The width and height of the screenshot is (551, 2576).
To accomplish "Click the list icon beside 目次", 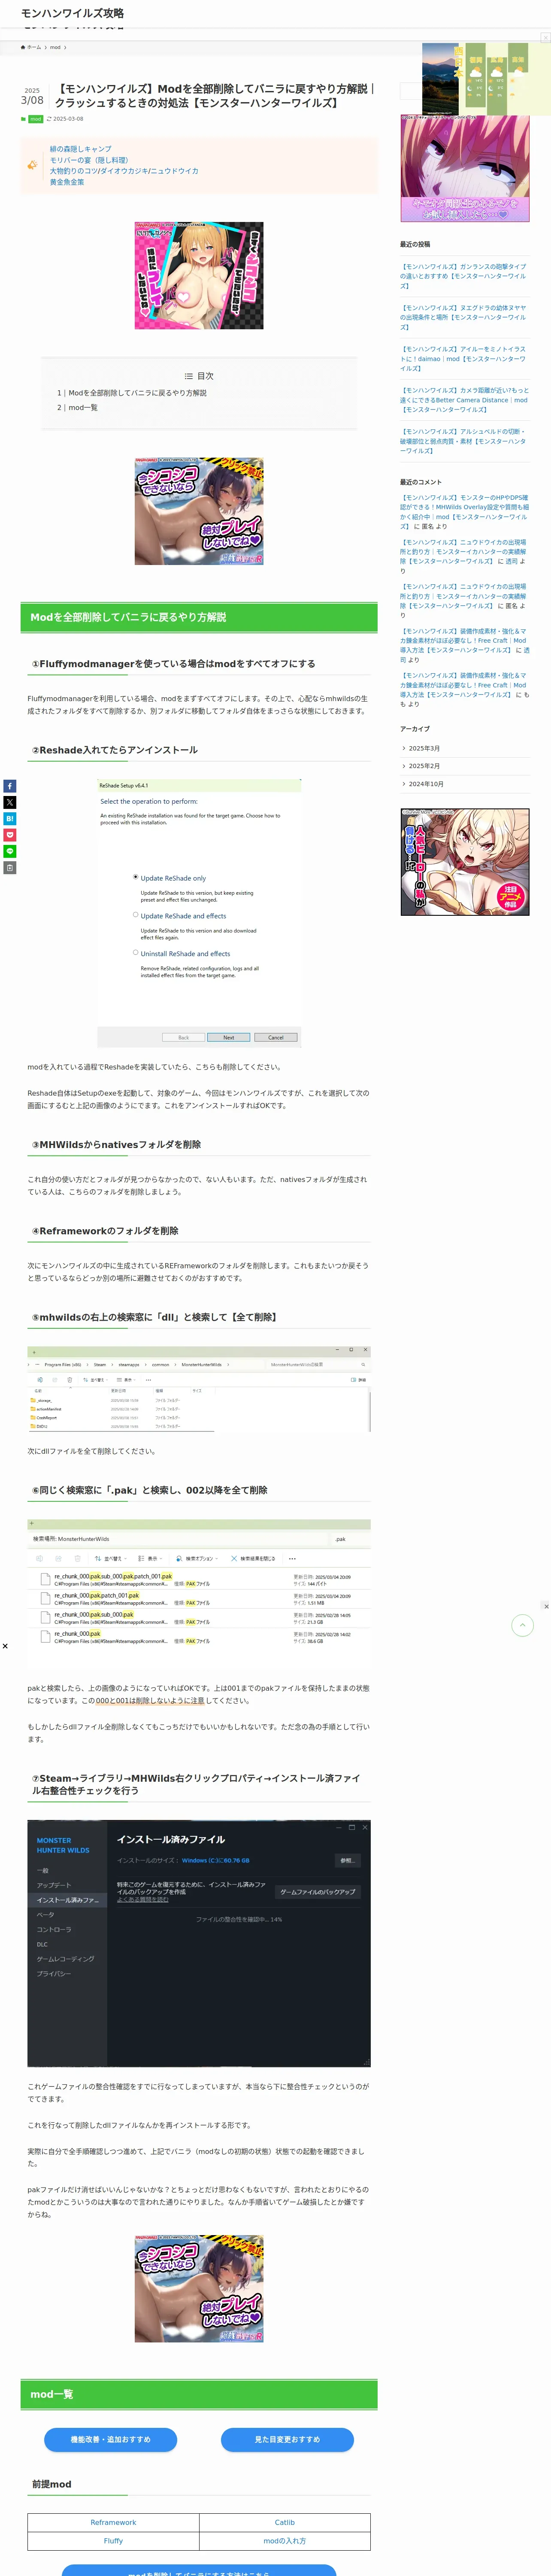I will [x=189, y=376].
